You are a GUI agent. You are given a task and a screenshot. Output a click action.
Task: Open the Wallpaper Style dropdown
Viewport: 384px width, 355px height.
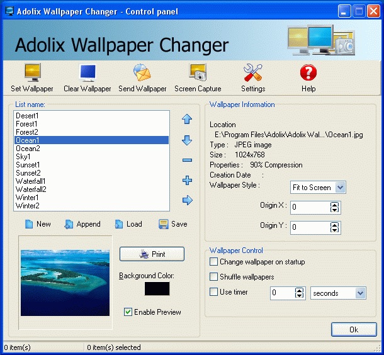[x=340, y=188]
